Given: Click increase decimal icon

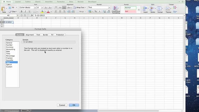Looking at the screenshot, I should point(104,12).
